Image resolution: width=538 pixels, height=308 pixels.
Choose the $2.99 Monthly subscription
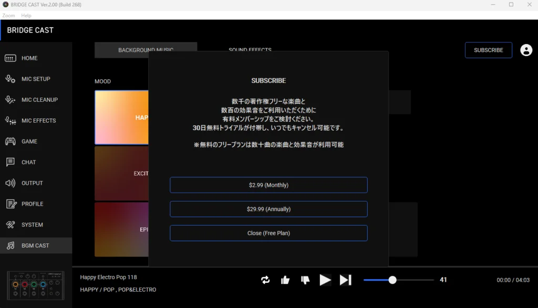268,185
